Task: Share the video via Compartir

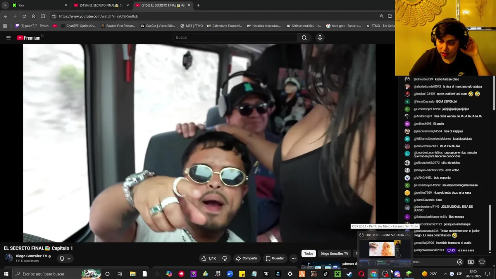Action: coord(246,258)
